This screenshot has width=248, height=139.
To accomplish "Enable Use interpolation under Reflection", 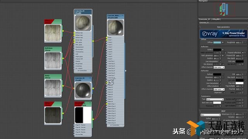I will click(x=220, y=61).
